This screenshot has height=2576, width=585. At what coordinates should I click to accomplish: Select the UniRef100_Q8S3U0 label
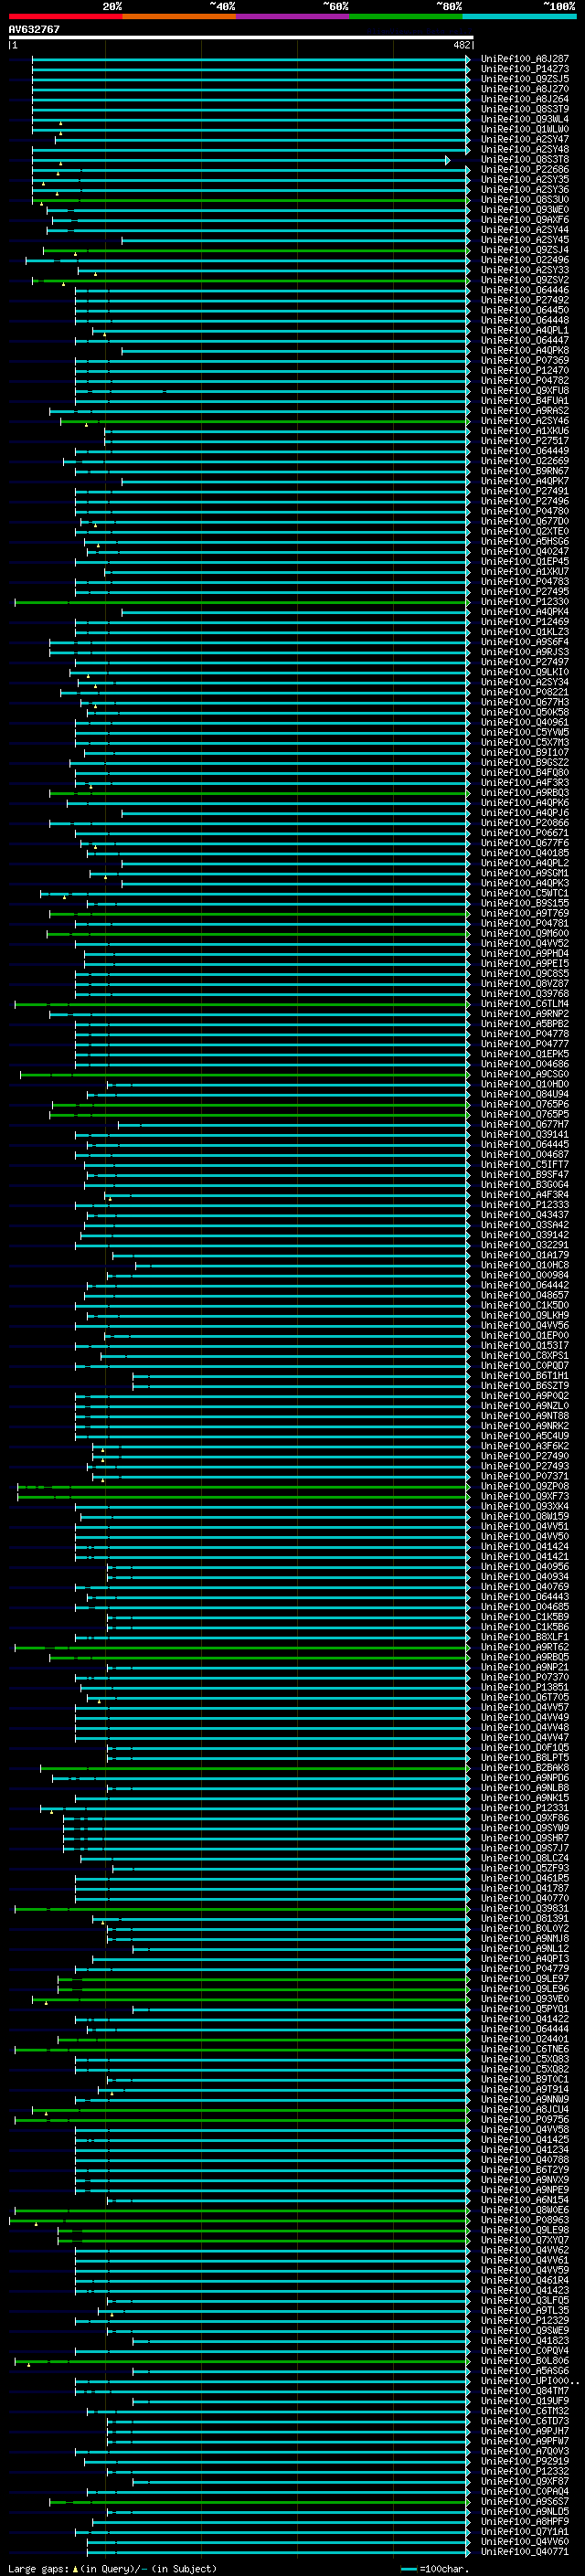(525, 200)
